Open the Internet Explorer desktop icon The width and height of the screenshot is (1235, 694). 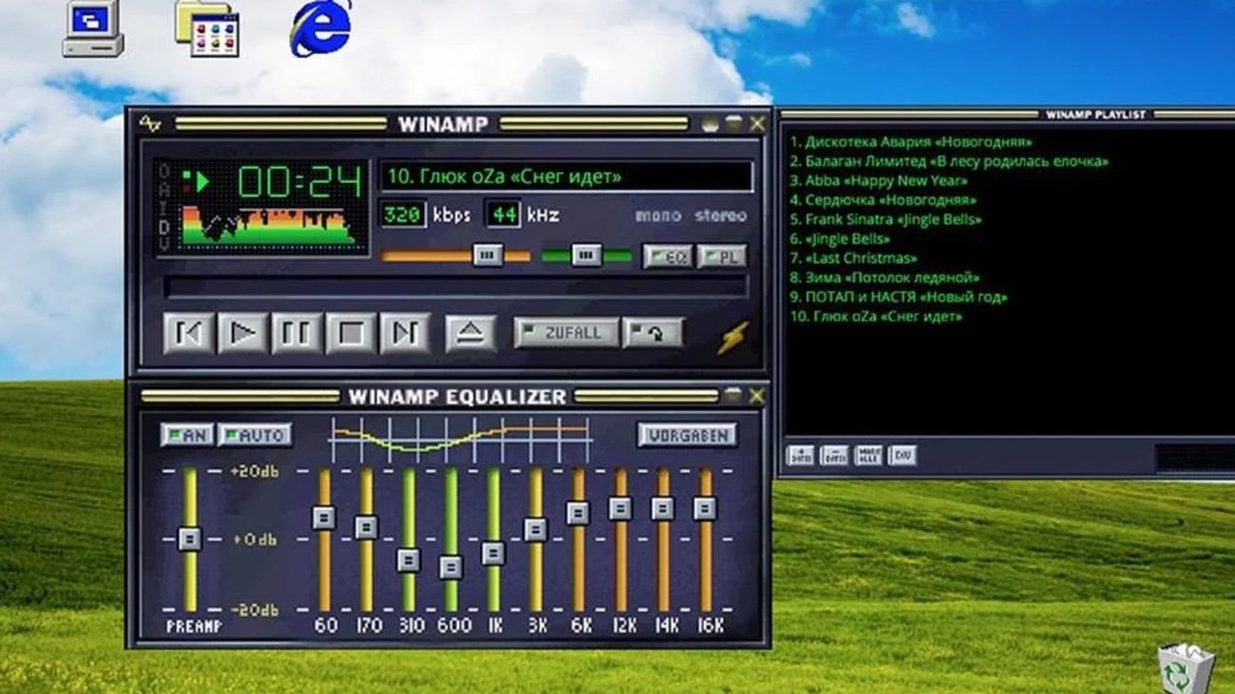321,28
